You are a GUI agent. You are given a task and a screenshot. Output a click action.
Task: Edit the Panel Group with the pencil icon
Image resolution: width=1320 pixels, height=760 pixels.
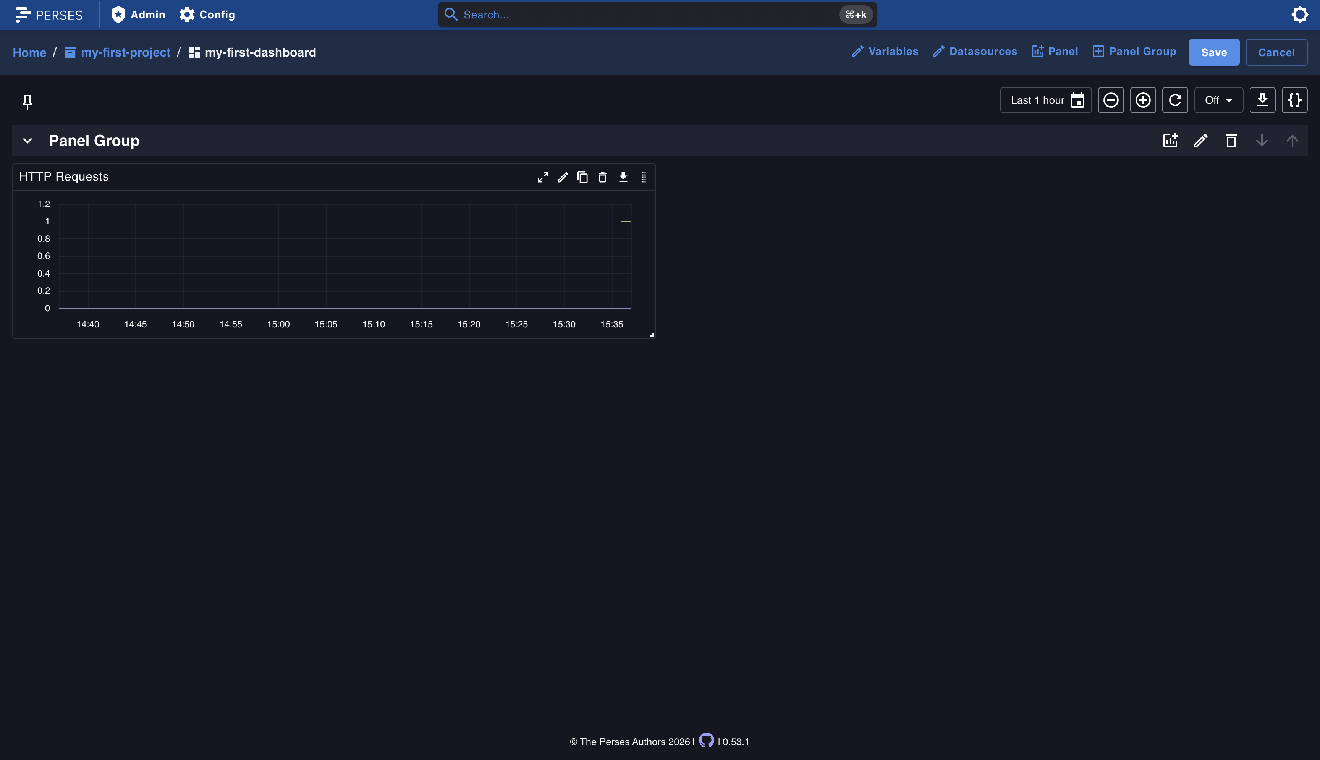[x=1200, y=141]
